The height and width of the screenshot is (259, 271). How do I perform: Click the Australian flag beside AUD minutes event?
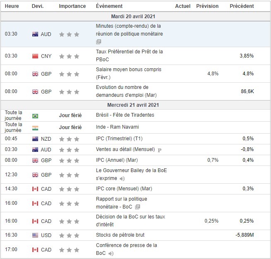point(35,34)
